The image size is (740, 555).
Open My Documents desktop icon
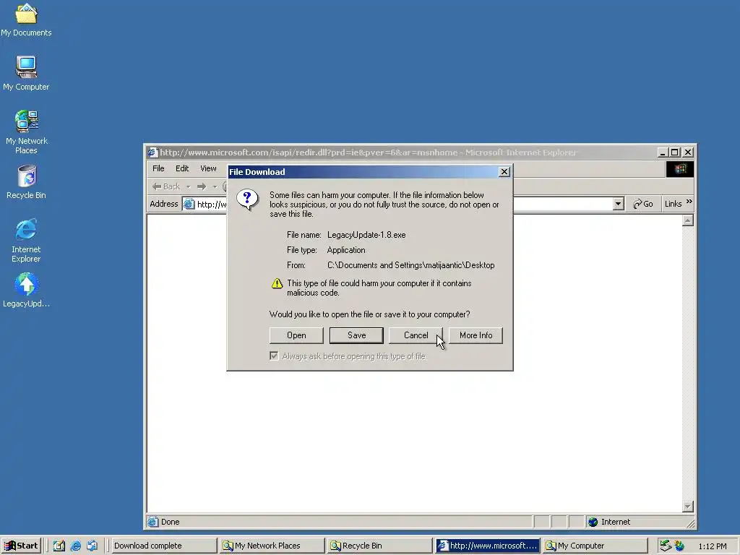tap(26, 20)
